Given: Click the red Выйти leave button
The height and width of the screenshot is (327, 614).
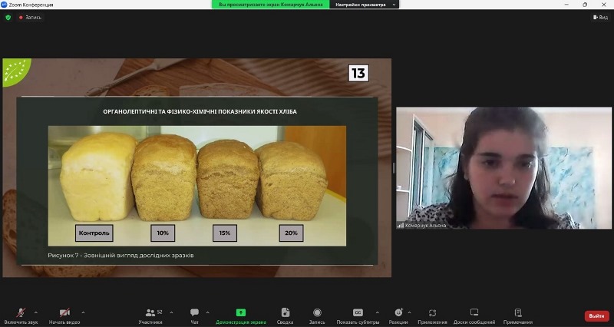Looking at the screenshot, I should (596, 315).
